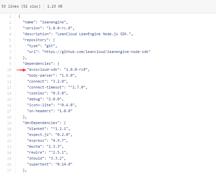The image size is (216, 174).
Task: Click line number 1
Action: 10,16
